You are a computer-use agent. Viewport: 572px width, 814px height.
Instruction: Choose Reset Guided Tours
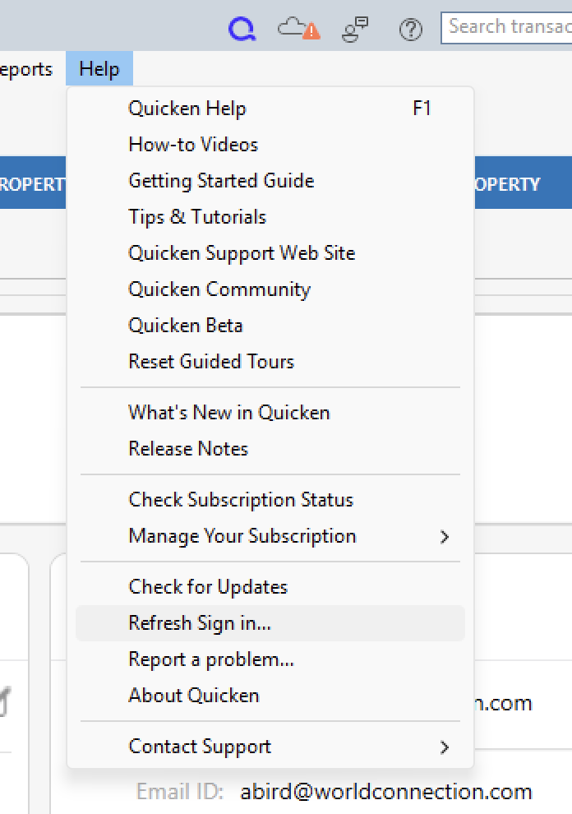click(270, 362)
